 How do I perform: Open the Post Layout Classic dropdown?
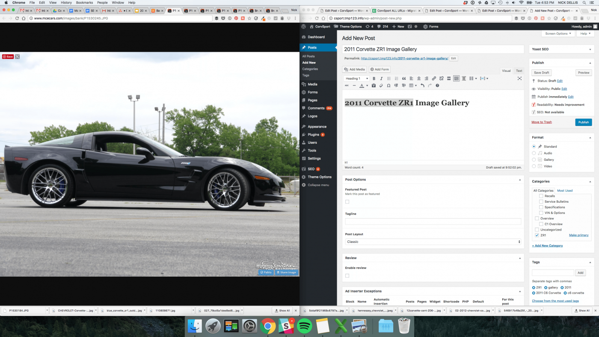click(x=433, y=242)
